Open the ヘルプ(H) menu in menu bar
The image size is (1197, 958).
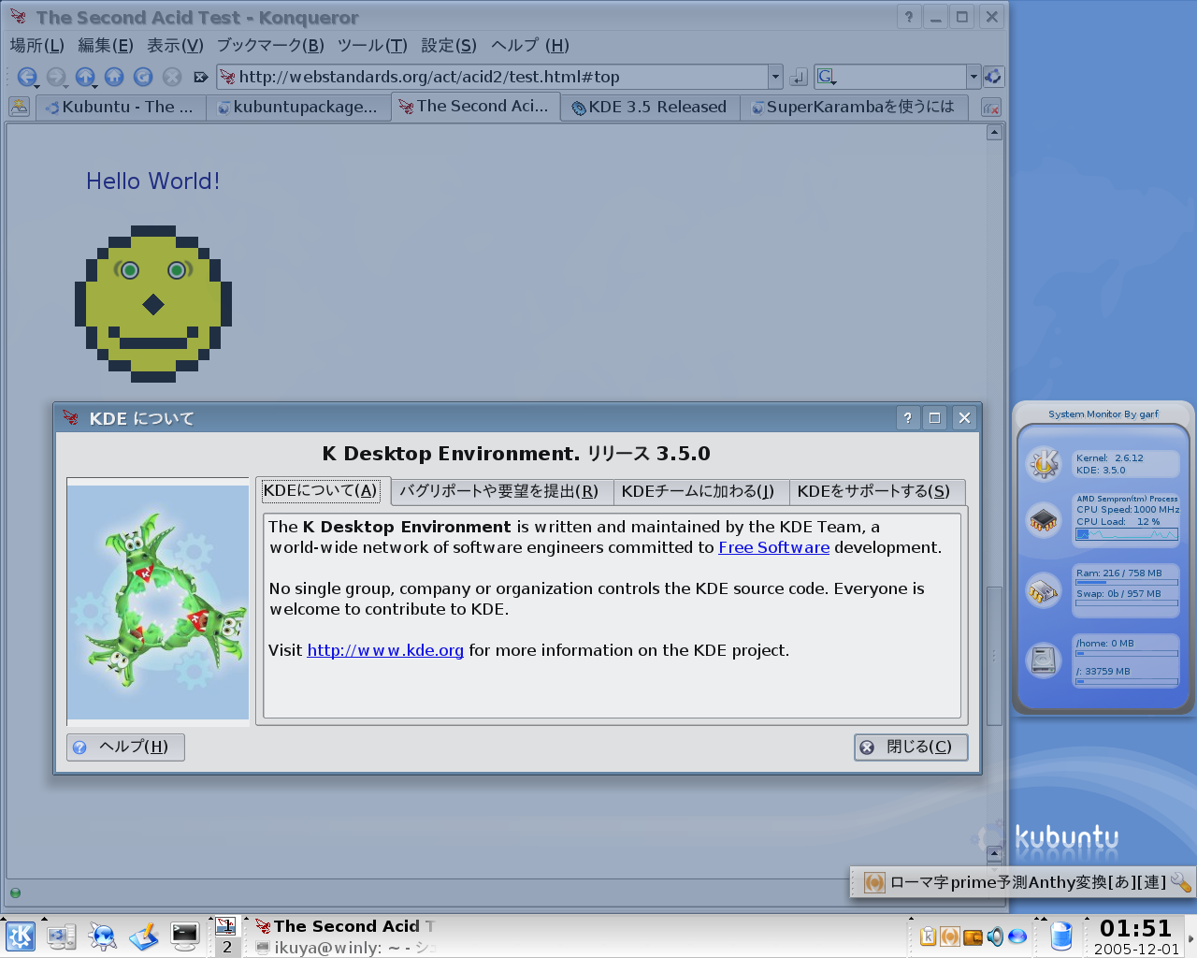pos(530,46)
